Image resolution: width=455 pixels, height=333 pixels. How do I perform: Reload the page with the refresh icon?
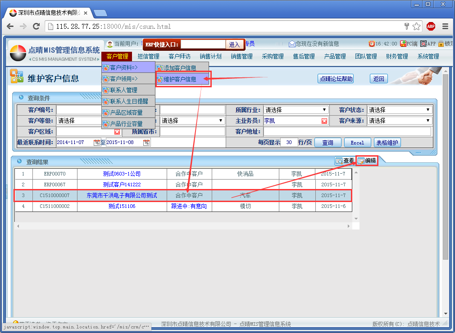coord(36,27)
